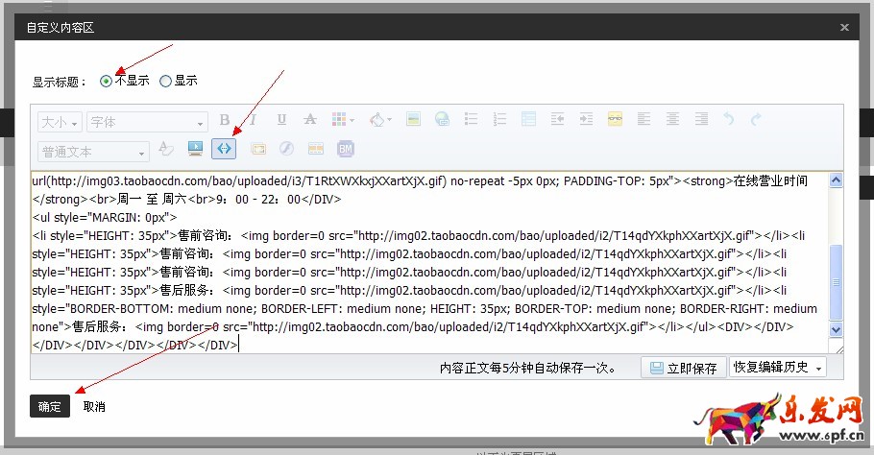The image size is (874, 455).
Task: Apply underline formatting
Action: point(281,120)
